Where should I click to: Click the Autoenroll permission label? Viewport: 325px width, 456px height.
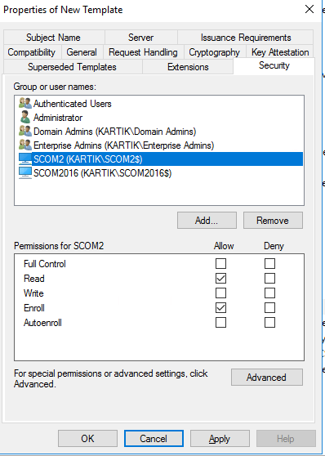(42, 323)
